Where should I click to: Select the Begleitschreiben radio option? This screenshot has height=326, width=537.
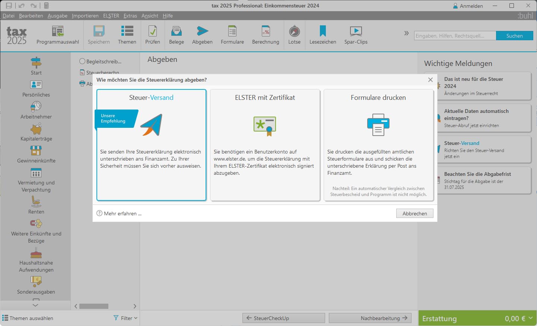(82, 61)
